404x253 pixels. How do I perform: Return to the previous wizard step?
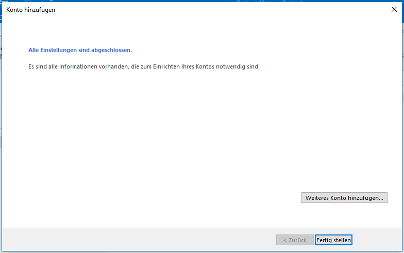[295, 240]
